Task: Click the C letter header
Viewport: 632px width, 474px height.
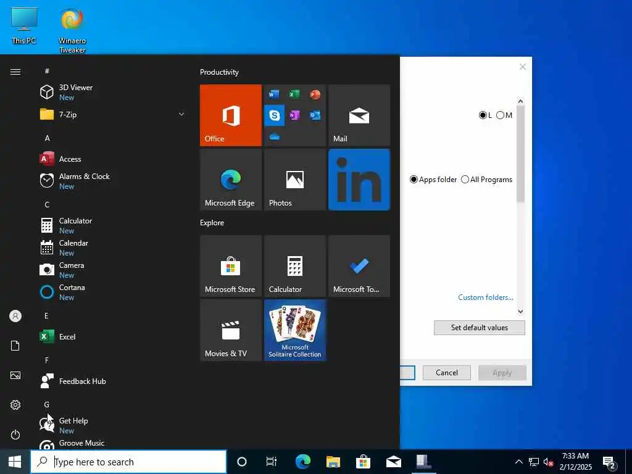Action: 47,204
